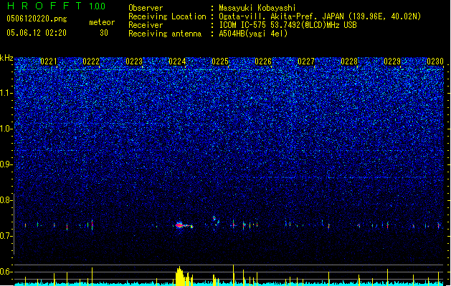The height and width of the screenshot is (286, 451).
Task: Click the 0.7 kHz axis label
Action: tap(6, 236)
